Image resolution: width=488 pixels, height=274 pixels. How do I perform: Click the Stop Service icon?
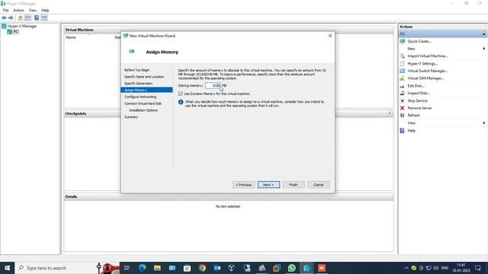click(x=403, y=100)
